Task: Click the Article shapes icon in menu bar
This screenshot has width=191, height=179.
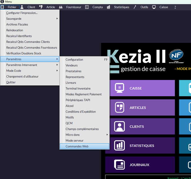Action: 41,7
